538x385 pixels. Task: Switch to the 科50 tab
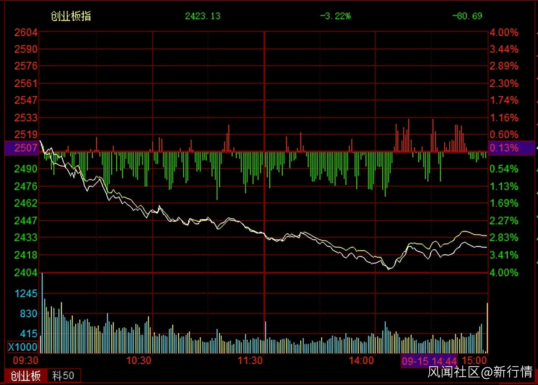64,376
